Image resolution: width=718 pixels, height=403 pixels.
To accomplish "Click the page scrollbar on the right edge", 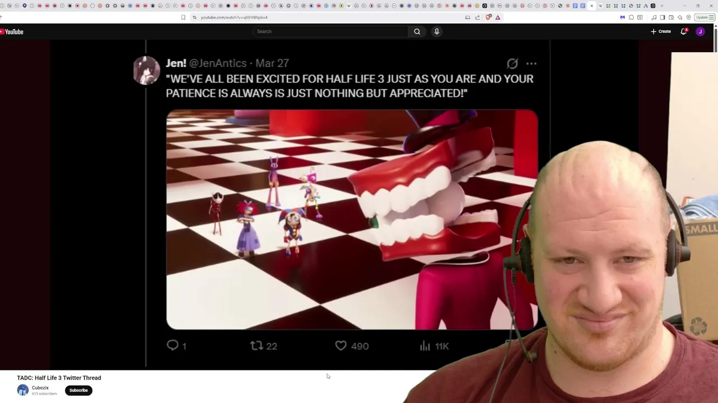I will [x=716, y=39].
